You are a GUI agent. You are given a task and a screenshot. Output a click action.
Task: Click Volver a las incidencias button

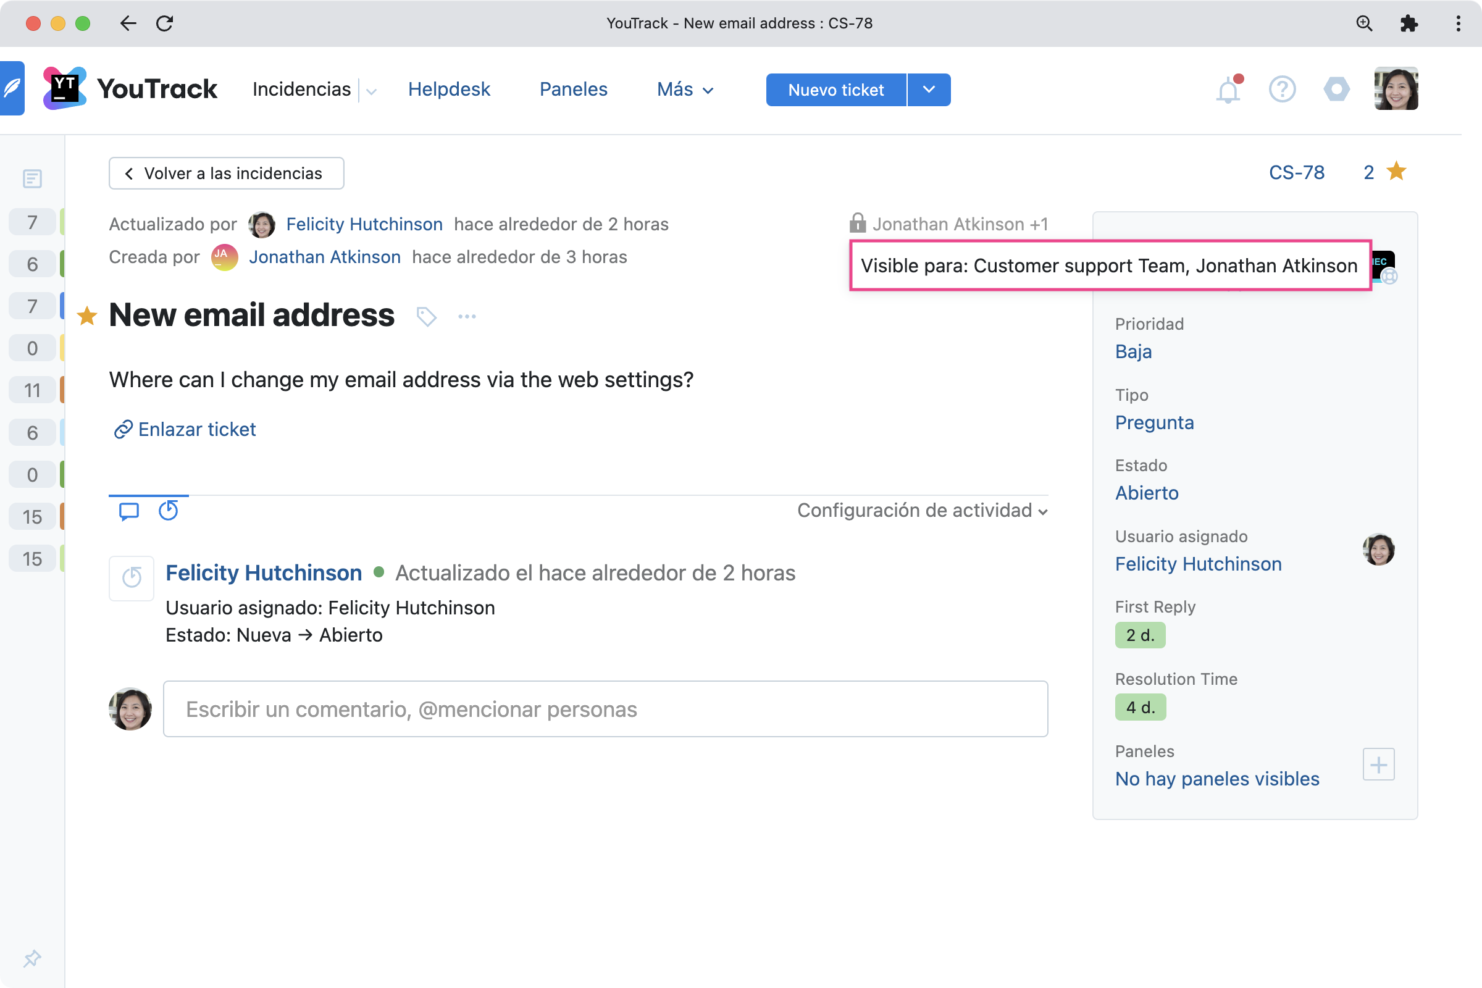[226, 174]
